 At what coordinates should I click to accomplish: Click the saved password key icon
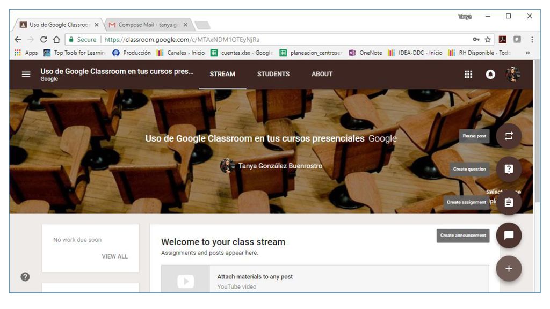[476, 40]
